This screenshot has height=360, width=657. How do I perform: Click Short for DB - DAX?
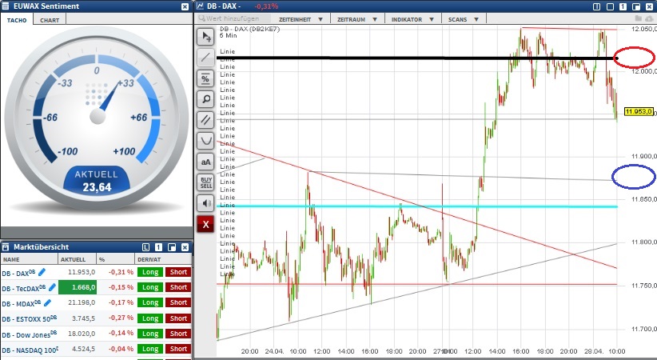click(178, 272)
